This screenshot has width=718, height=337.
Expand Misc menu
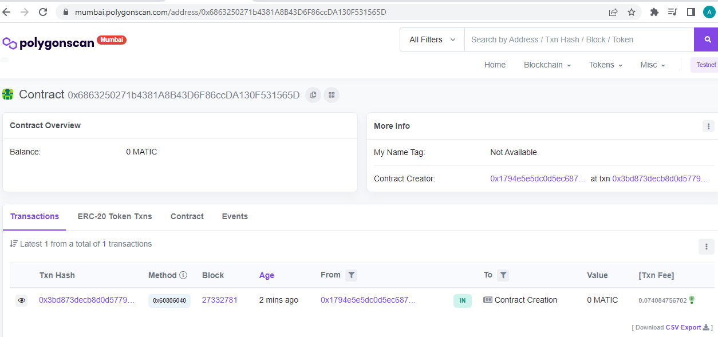click(653, 65)
